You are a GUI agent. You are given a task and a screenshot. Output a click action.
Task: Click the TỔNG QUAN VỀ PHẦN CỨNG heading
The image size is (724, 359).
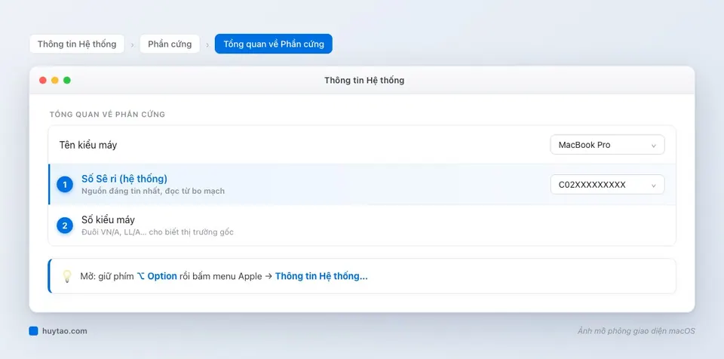click(107, 114)
